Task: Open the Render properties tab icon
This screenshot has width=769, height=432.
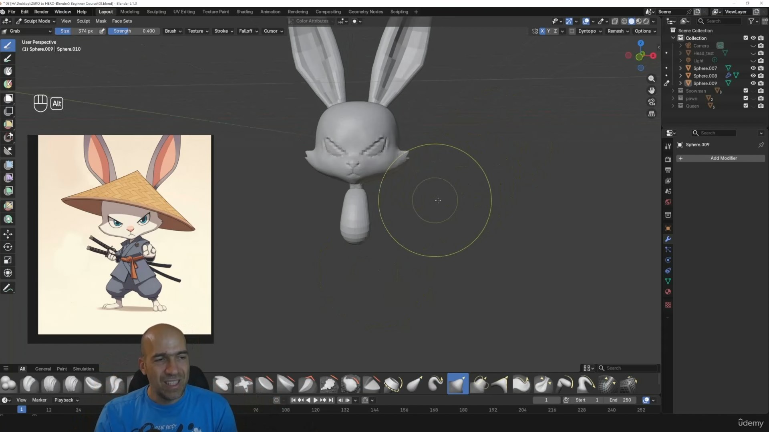Action: (668, 159)
